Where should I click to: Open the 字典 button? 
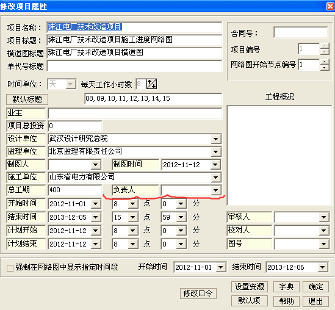point(286,287)
